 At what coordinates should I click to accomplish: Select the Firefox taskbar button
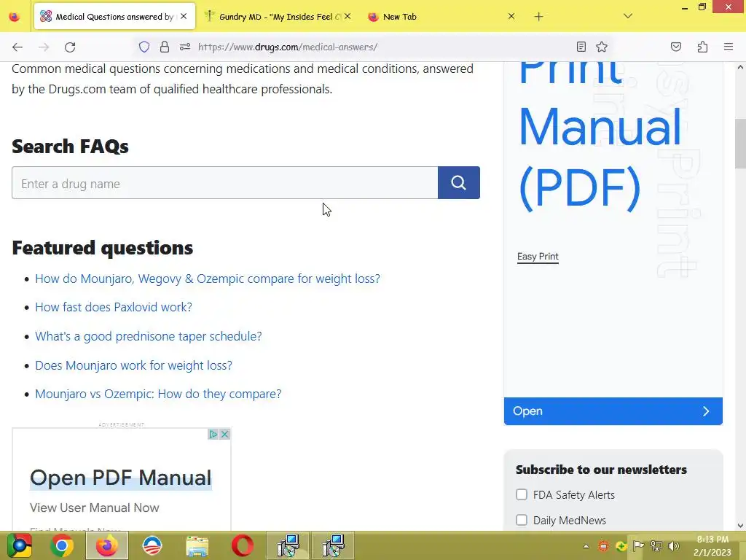[107, 545]
